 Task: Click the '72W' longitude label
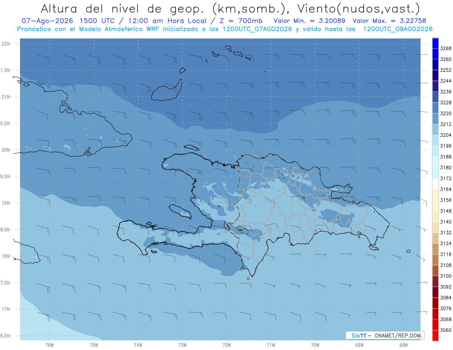(226, 345)
